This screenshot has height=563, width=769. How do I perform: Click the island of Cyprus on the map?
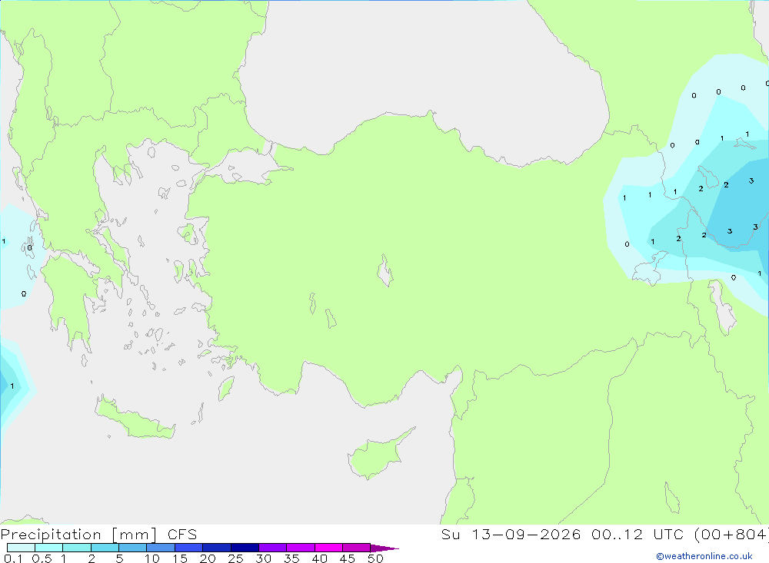point(375,456)
